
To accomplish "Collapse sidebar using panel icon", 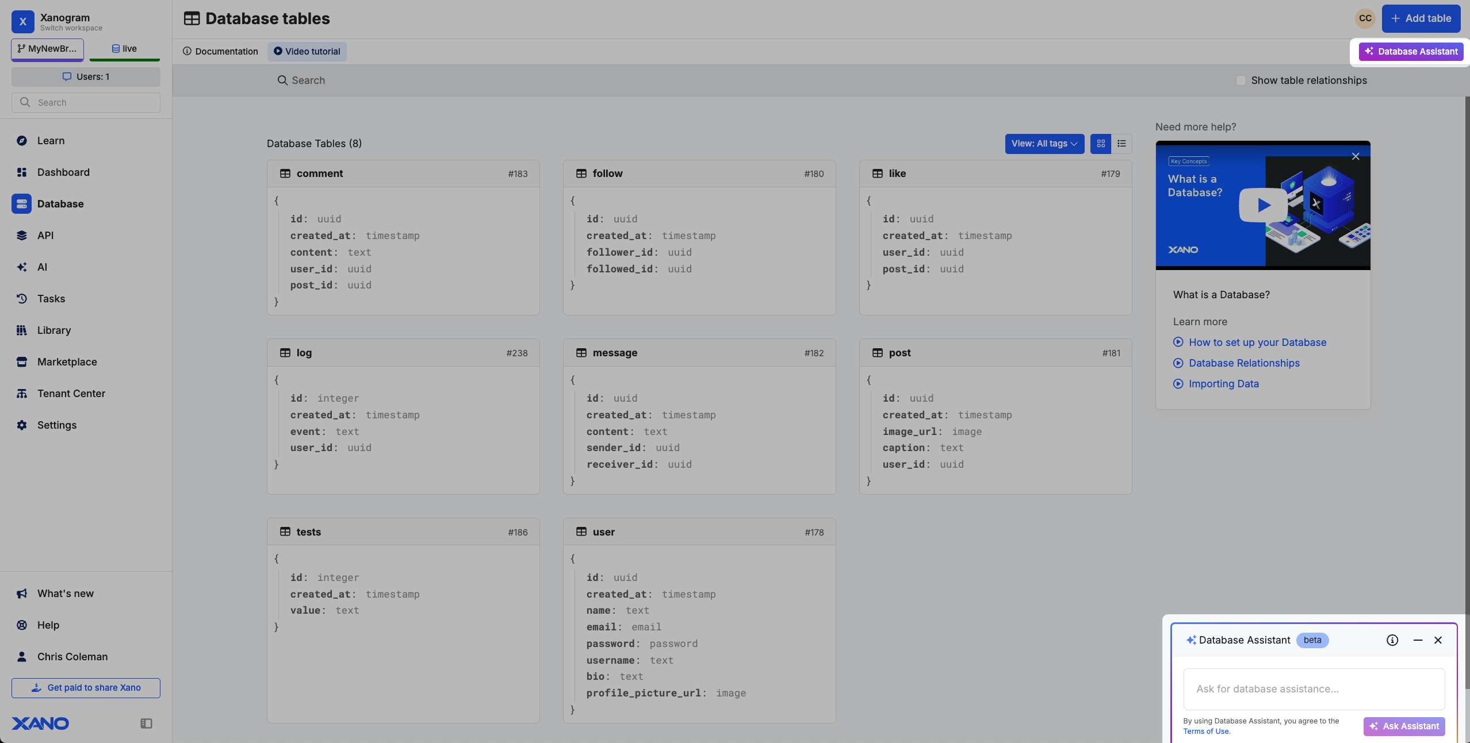I will [146, 723].
